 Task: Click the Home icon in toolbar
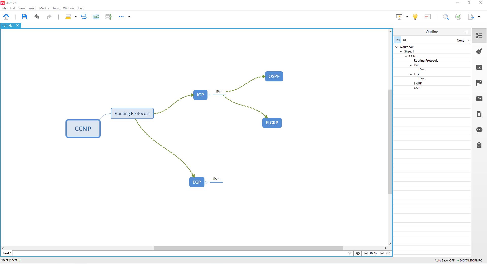click(x=6, y=17)
